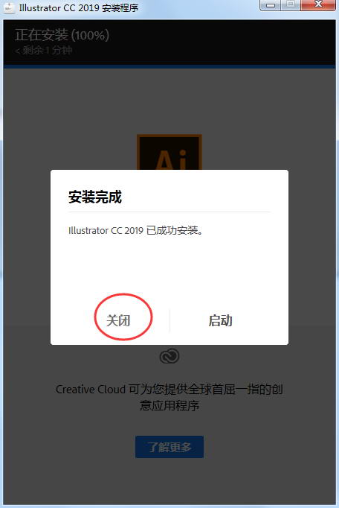The width and height of the screenshot is (339, 508).
Task: Maximize the installer window
Action: (x=291, y=5)
